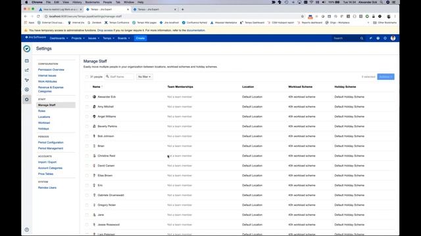
Task: Check Bob Johnson row checkbox
Action: click(x=87, y=136)
